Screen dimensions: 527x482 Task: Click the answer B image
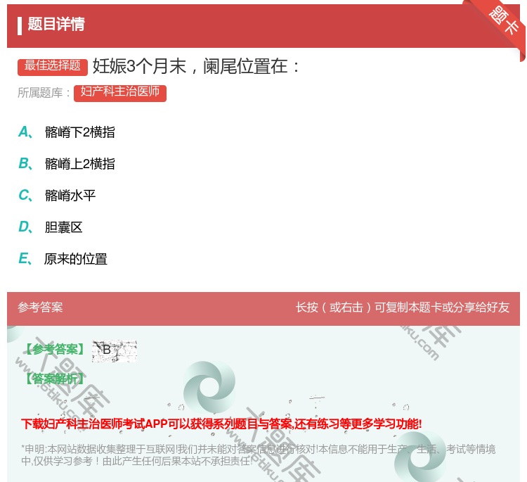115,350
